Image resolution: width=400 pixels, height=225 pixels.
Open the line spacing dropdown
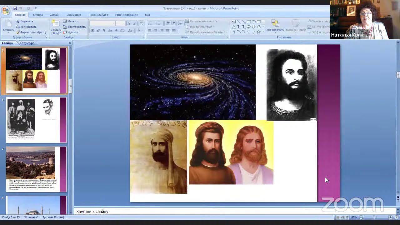[x=180, y=23]
